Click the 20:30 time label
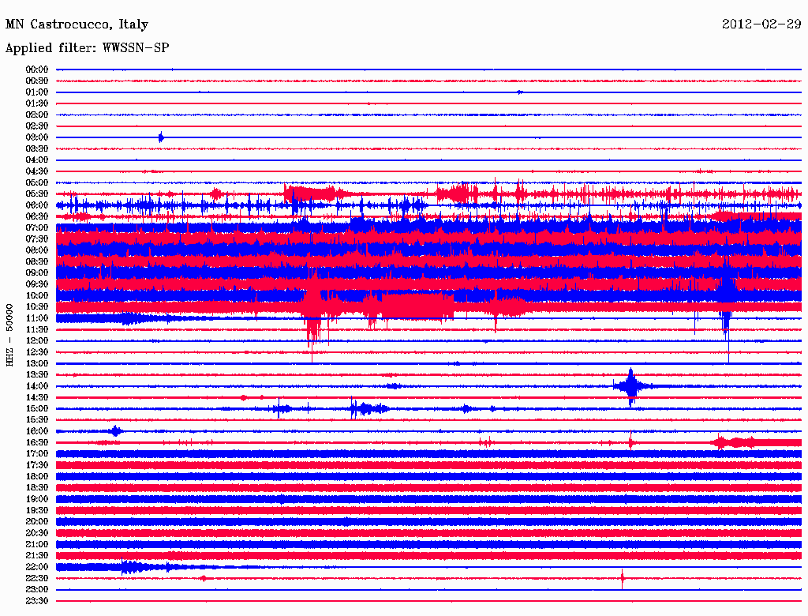The image size is (808, 616). (x=37, y=533)
